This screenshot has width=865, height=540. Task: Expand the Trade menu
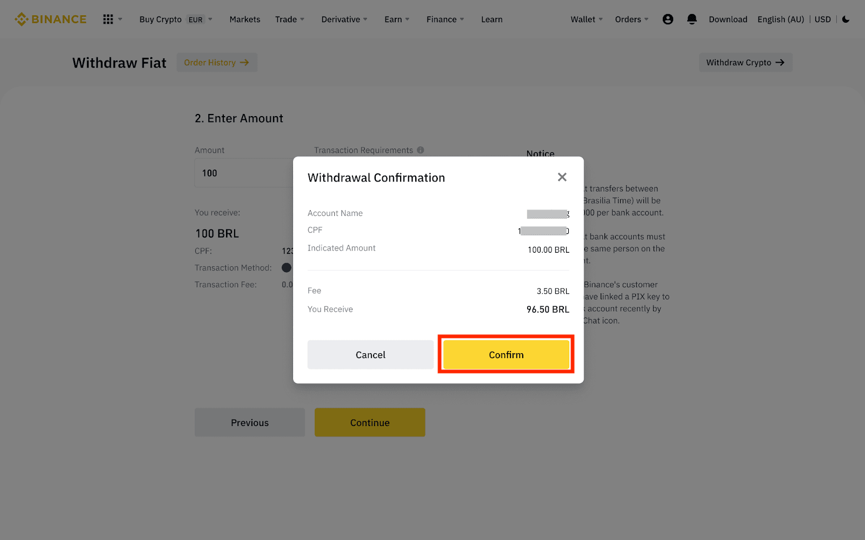pos(290,19)
